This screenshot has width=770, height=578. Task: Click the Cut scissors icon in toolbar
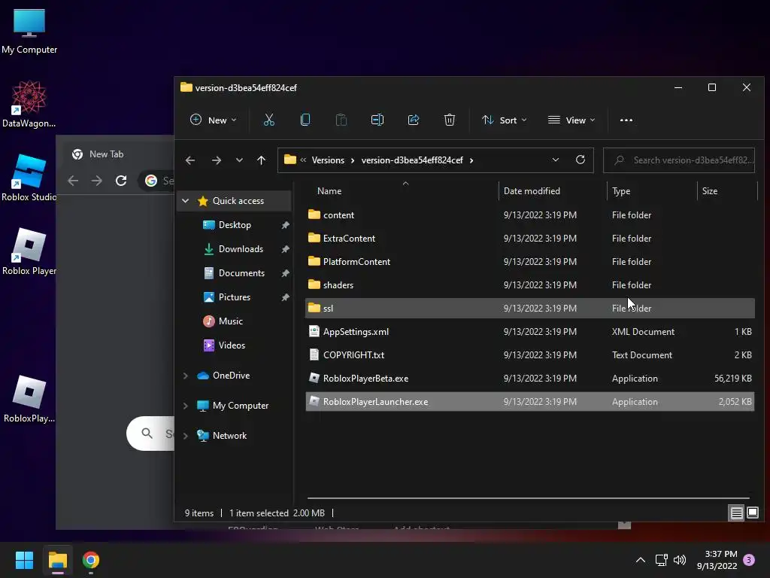pyautogui.click(x=268, y=120)
